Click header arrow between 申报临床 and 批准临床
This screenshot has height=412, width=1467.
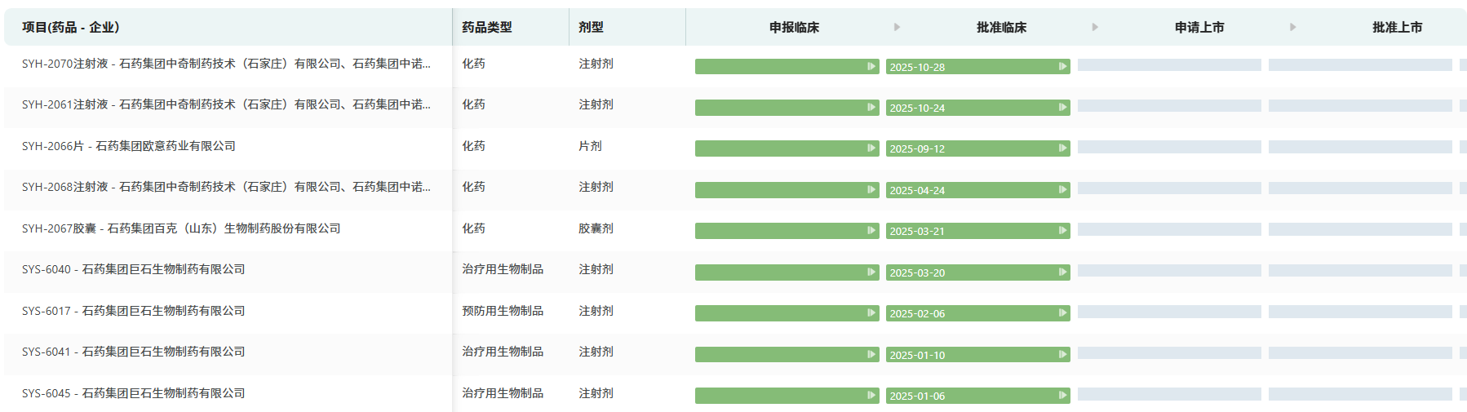click(897, 28)
